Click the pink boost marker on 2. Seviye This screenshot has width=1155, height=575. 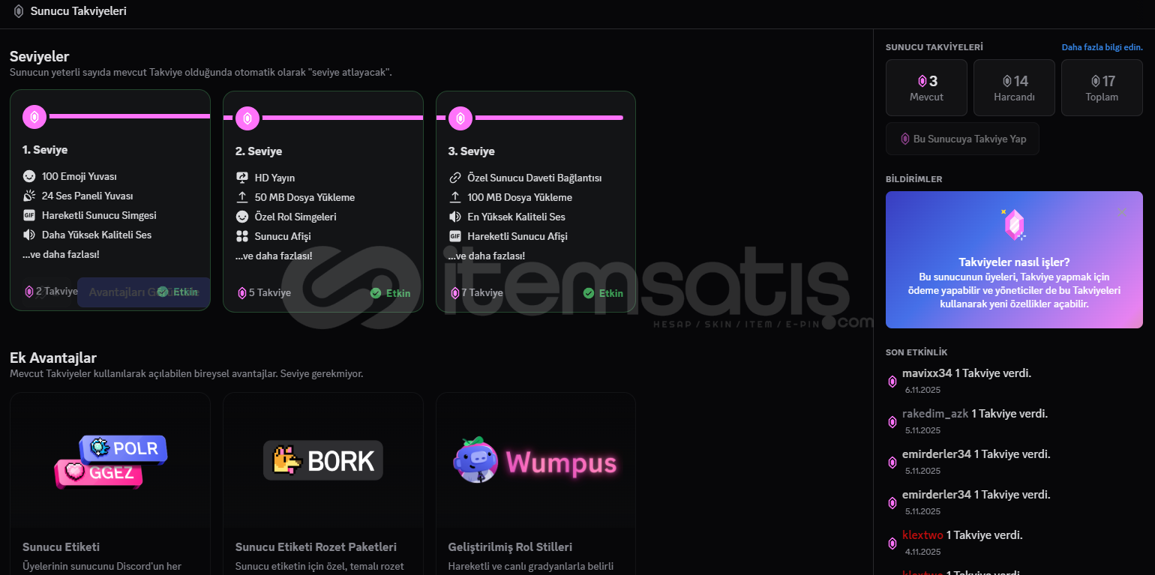point(247,118)
